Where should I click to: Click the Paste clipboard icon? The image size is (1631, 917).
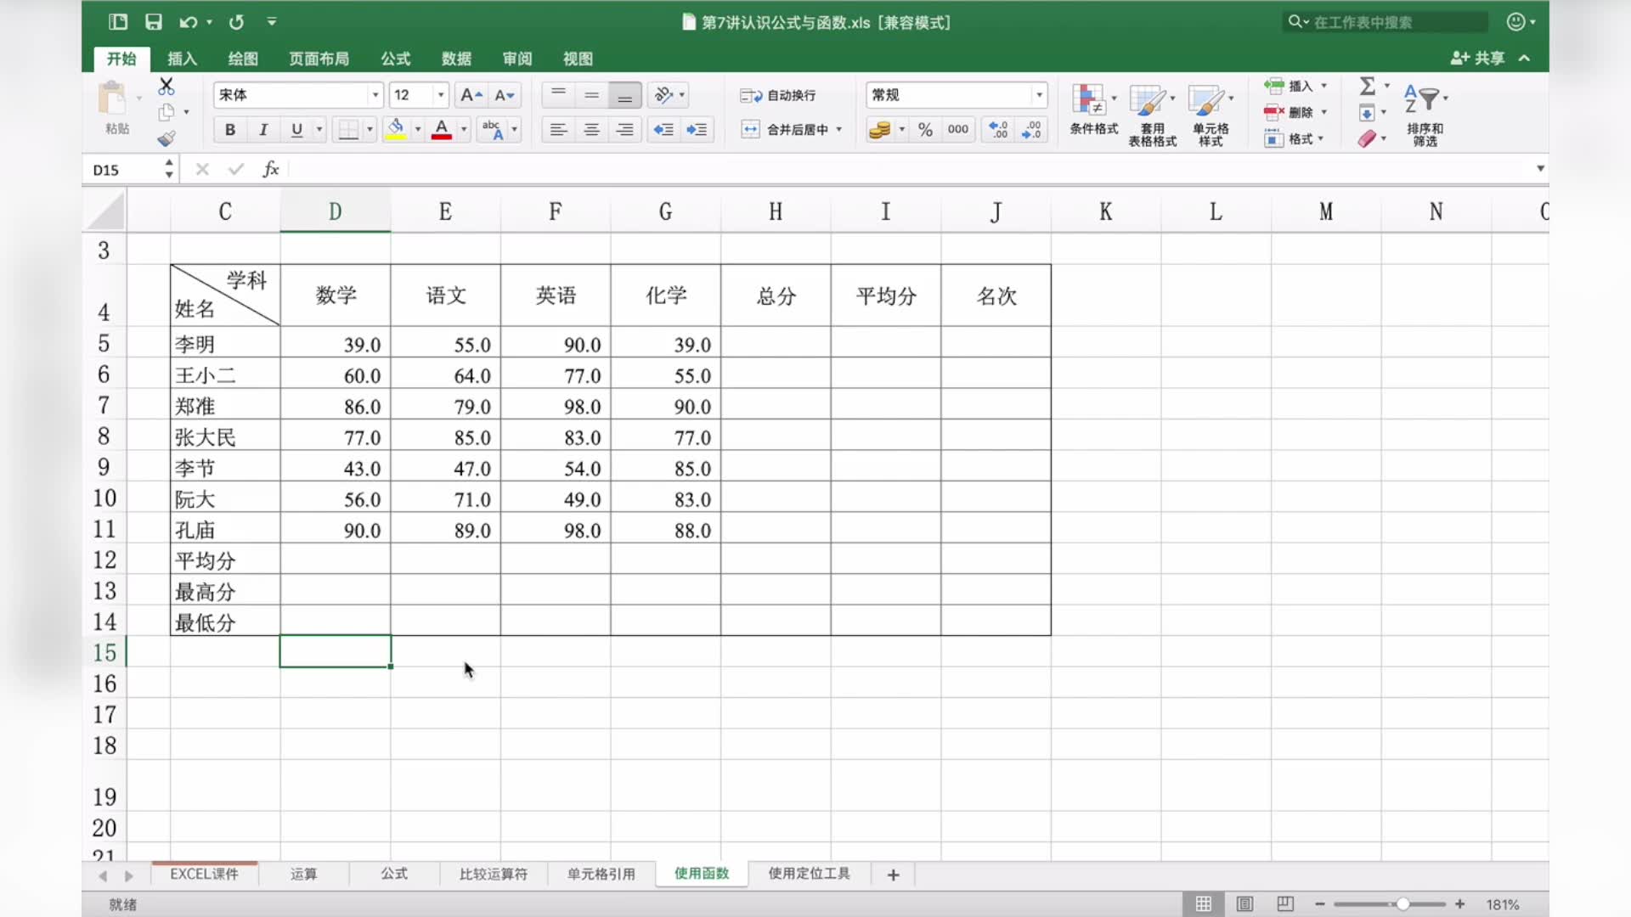point(112,99)
